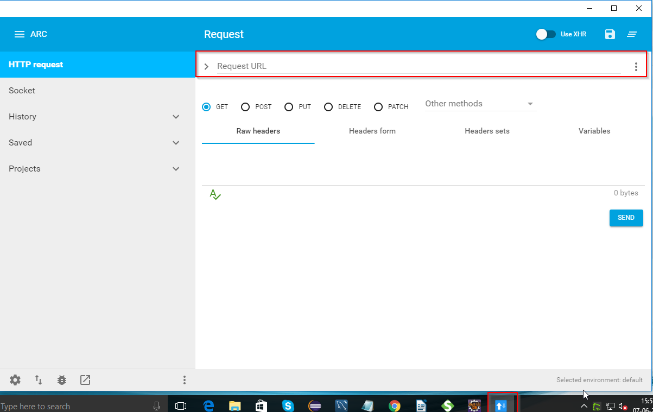Open import/export using the arrows icon

pos(38,380)
